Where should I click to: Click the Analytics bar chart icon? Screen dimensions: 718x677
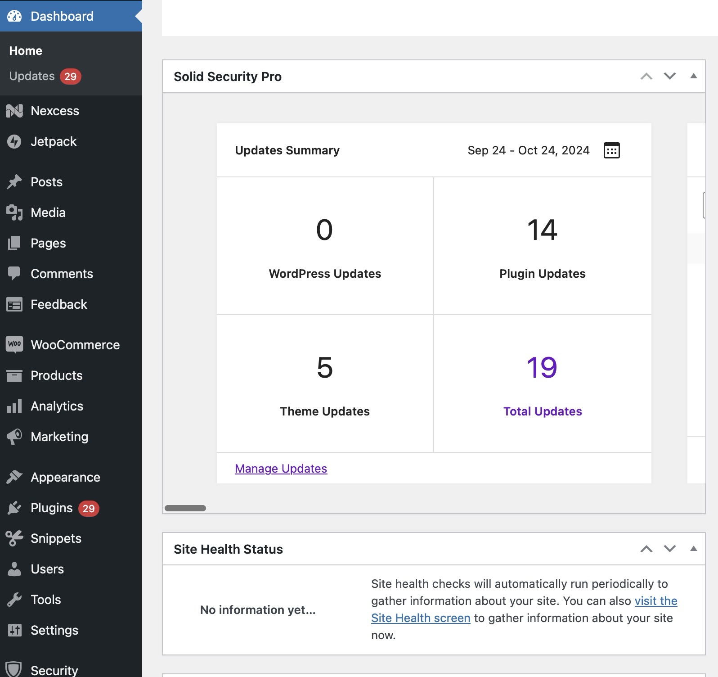pos(14,406)
